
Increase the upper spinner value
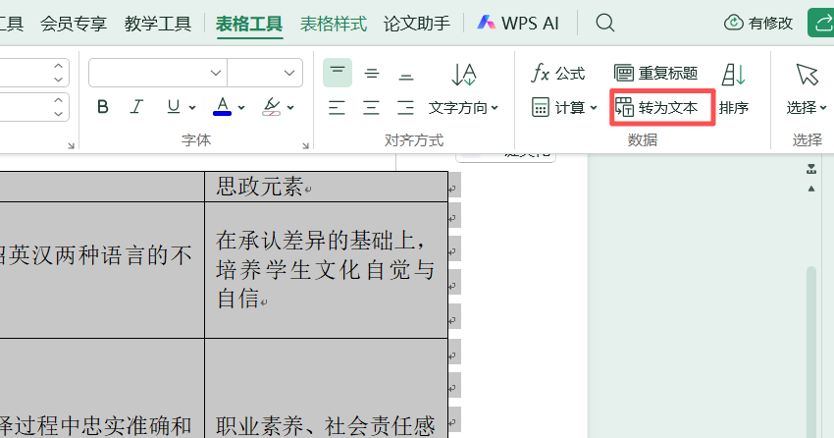click(x=59, y=66)
